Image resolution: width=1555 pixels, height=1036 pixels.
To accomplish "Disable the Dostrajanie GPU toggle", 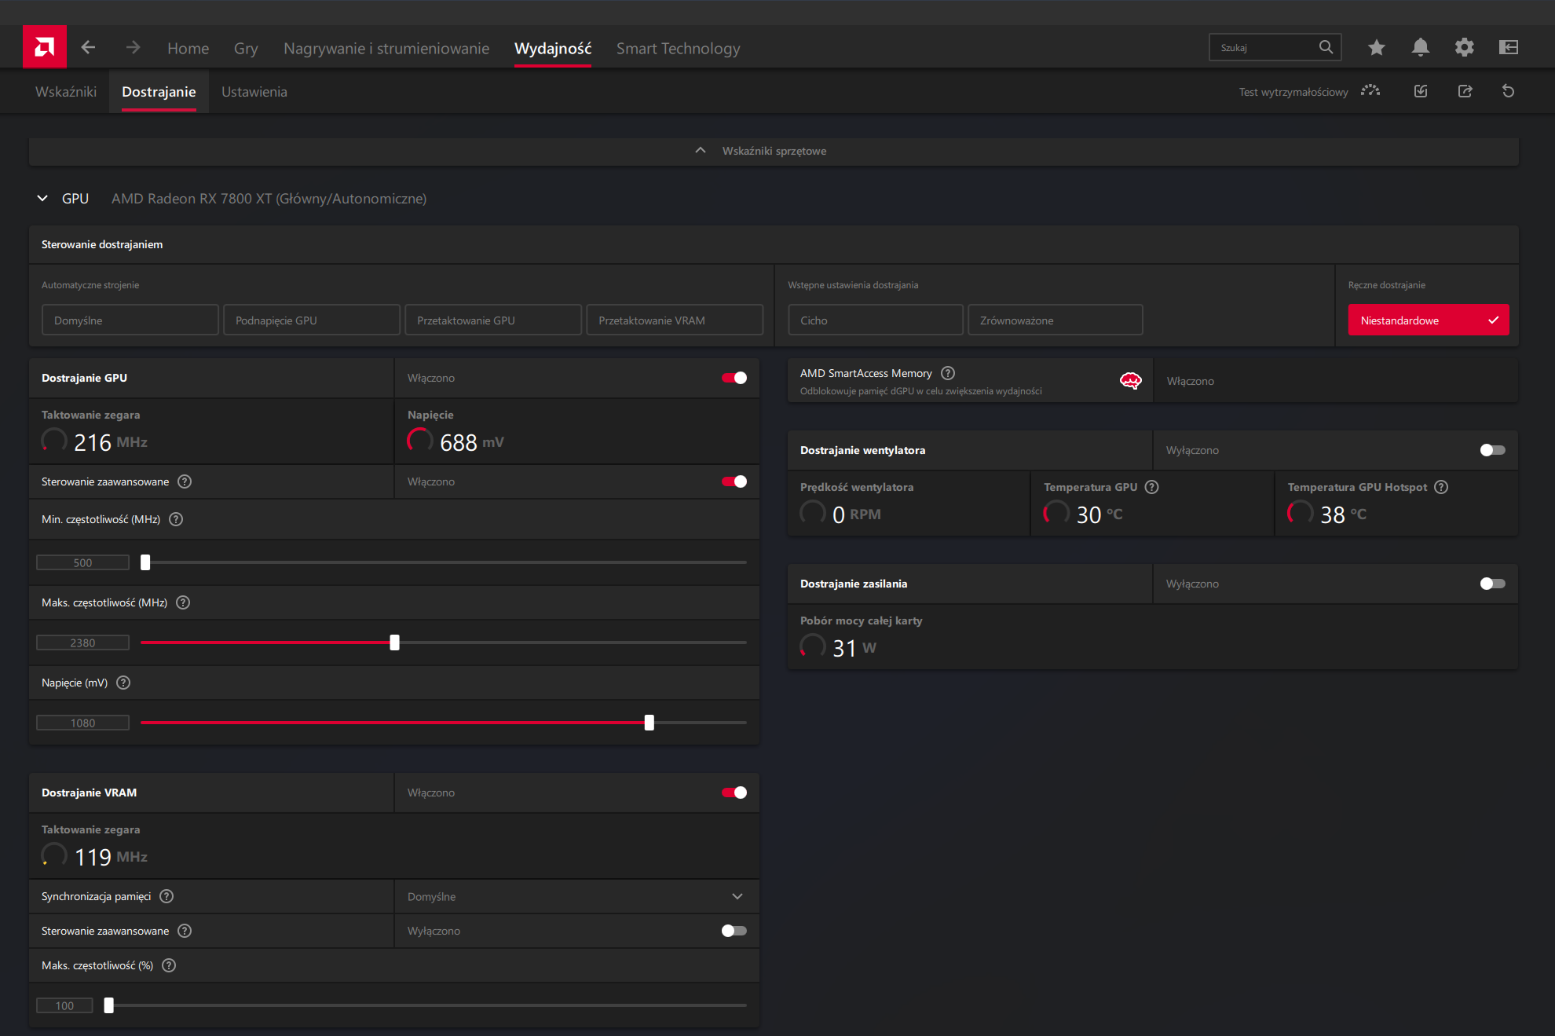I will pyautogui.click(x=734, y=378).
